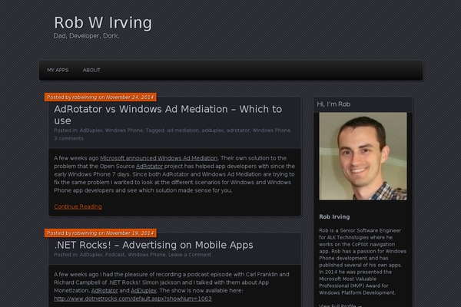The width and height of the screenshot is (461, 307).
Task: Select the adrotator tag
Action: click(238, 130)
